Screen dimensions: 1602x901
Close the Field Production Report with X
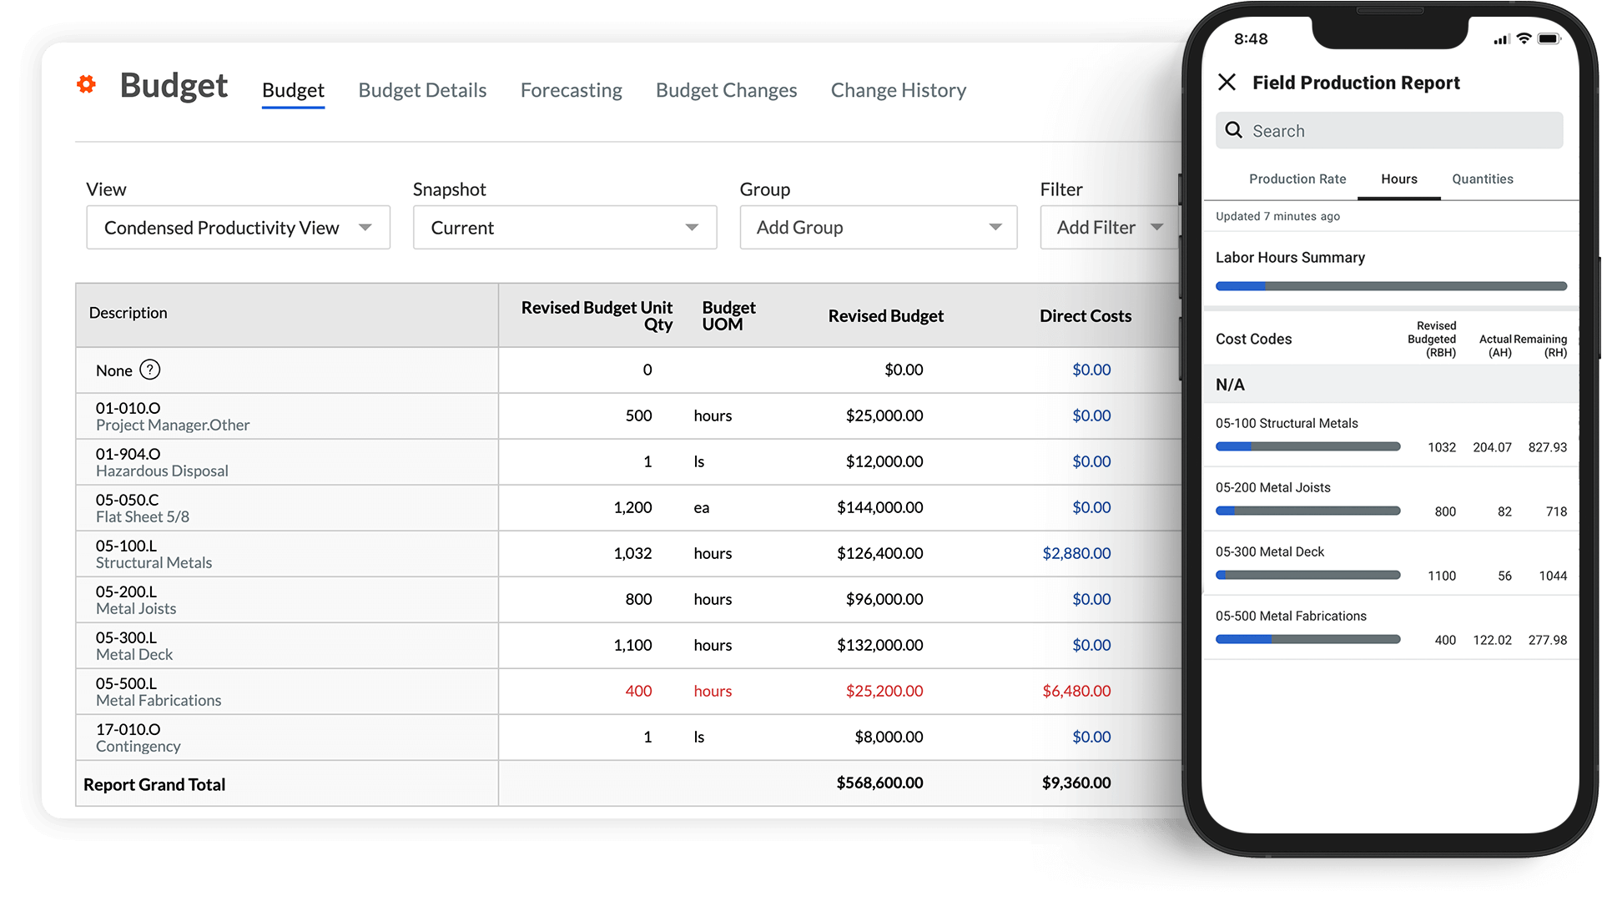pyautogui.click(x=1227, y=83)
